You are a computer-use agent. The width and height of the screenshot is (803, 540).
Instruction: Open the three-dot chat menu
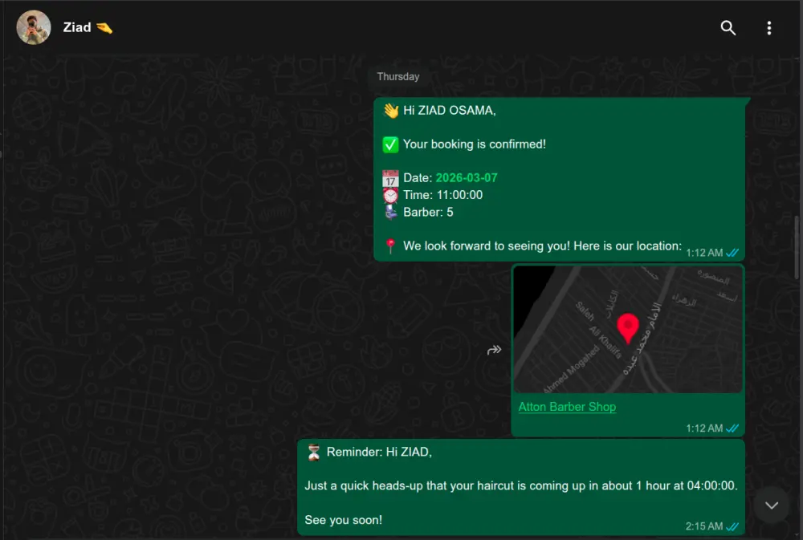tap(768, 27)
